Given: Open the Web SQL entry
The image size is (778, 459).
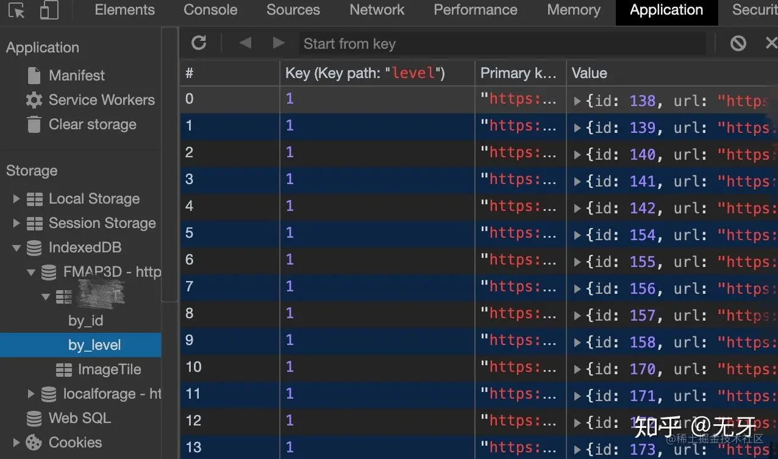Looking at the screenshot, I should coord(80,418).
